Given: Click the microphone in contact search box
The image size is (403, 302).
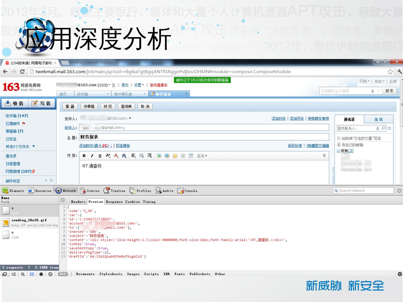Looking at the screenshot, I should coord(378,128).
